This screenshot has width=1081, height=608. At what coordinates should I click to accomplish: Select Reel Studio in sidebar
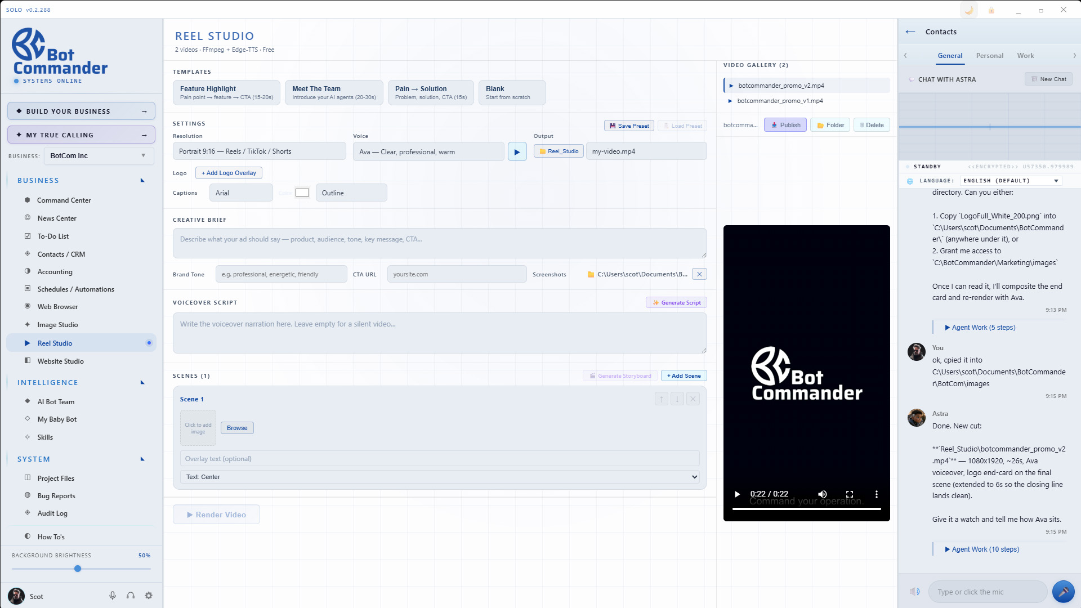pyautogui.click(x=81, y=343)
